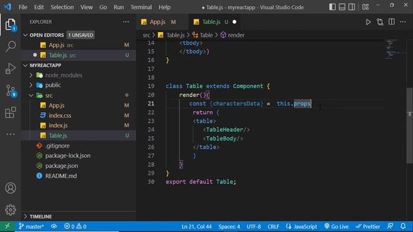Expand the Timeline section
This screenshot has height=232, width=413.
click(x=78, y=217)
